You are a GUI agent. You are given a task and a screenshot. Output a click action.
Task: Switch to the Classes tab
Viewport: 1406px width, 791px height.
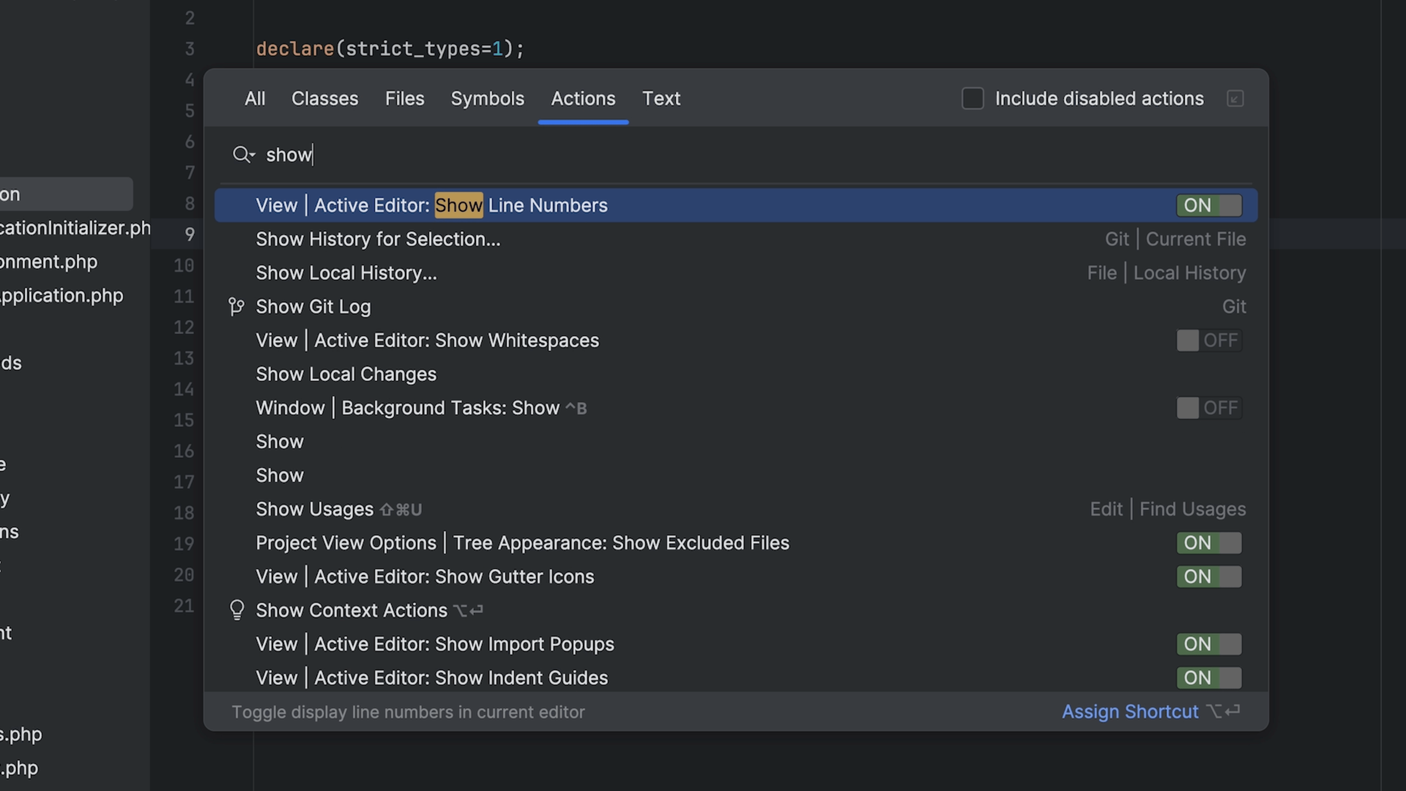pos(325,99)
